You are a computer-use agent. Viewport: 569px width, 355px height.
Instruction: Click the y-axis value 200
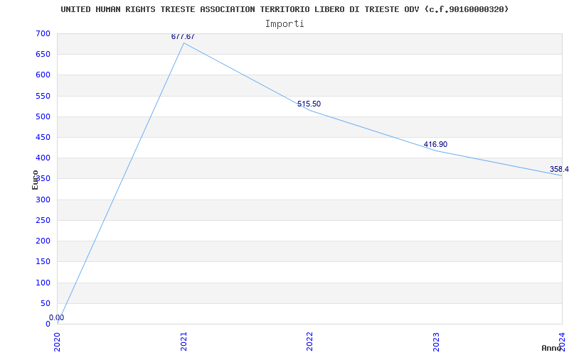coord(43,241)
